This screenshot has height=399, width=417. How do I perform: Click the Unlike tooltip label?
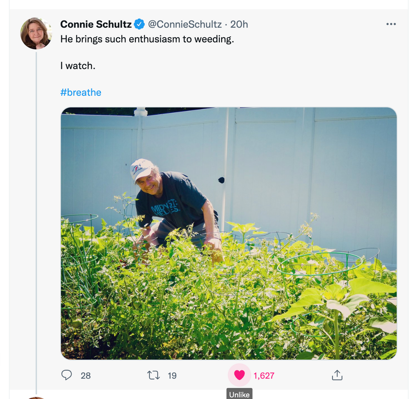coord(239,394)
